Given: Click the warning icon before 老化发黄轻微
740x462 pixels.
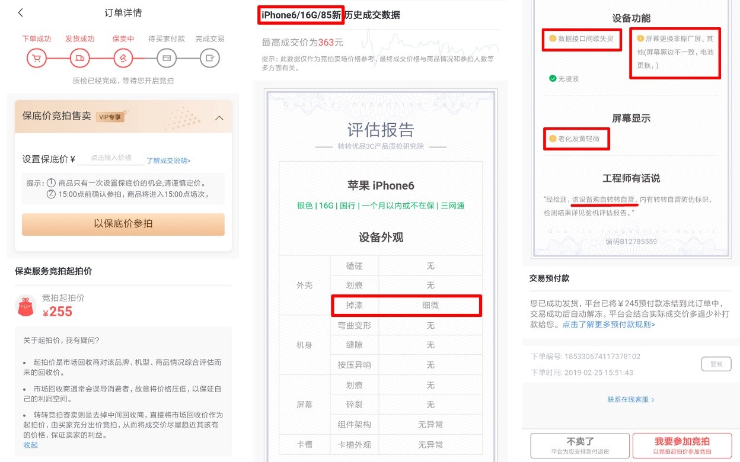Looking at the screenshot, I should click(x=553, y=139).
